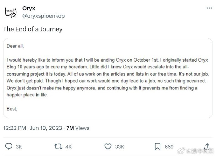This screenshot has width=216, height=156.
Task: Click the reply speech bubble icon
Action: tap(9, 147)
